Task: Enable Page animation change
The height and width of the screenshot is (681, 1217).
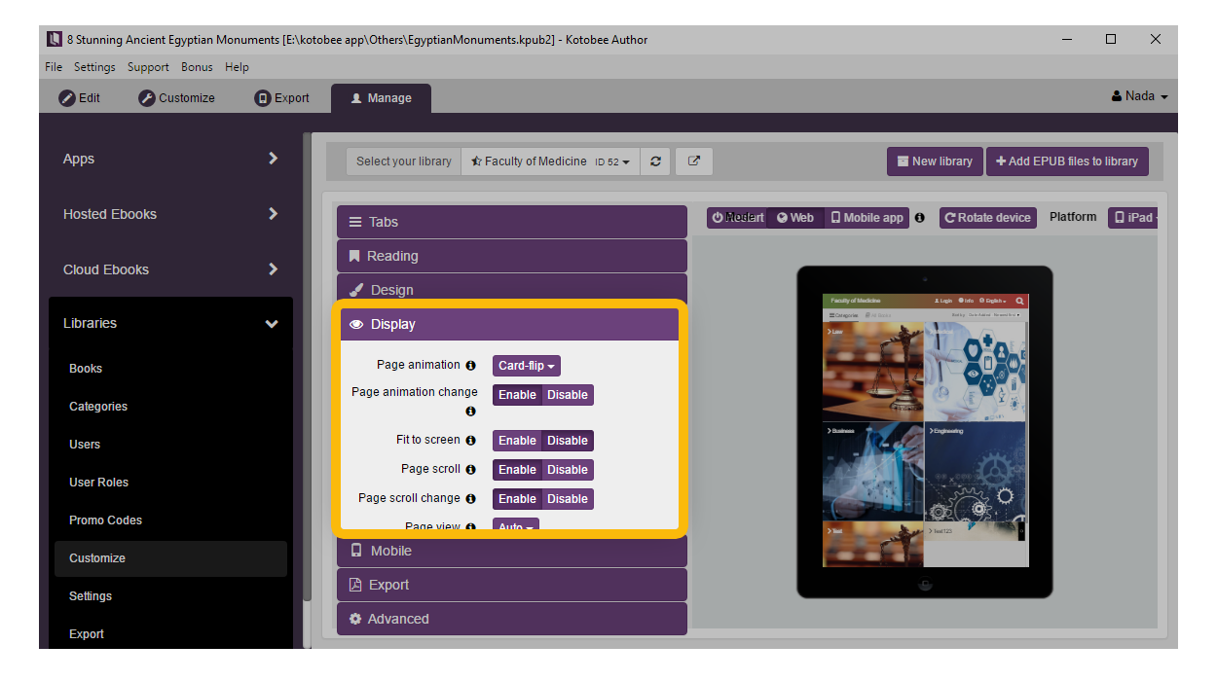Action: click(517, 394)
